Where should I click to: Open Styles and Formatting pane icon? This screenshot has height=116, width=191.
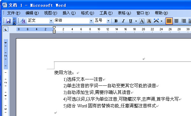pos(23,21)
